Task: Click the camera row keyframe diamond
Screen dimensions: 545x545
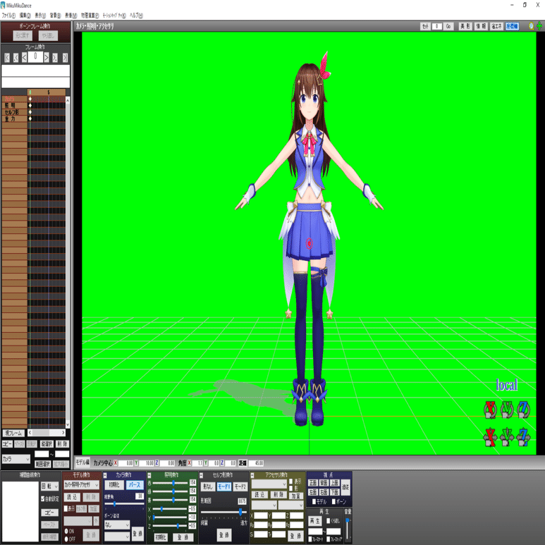Action: [x=30, y=99]
